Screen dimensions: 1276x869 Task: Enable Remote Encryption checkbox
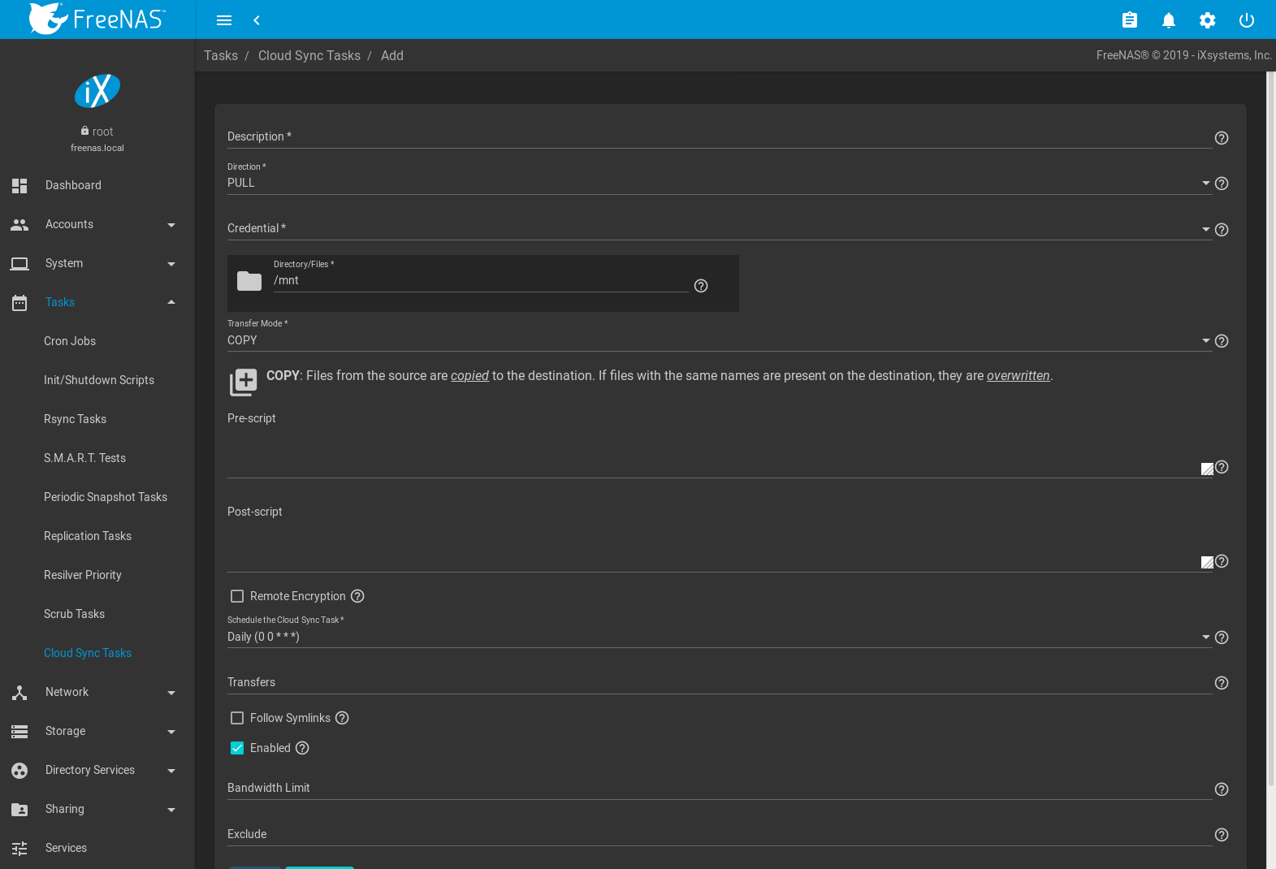click(x=237, y=596)
